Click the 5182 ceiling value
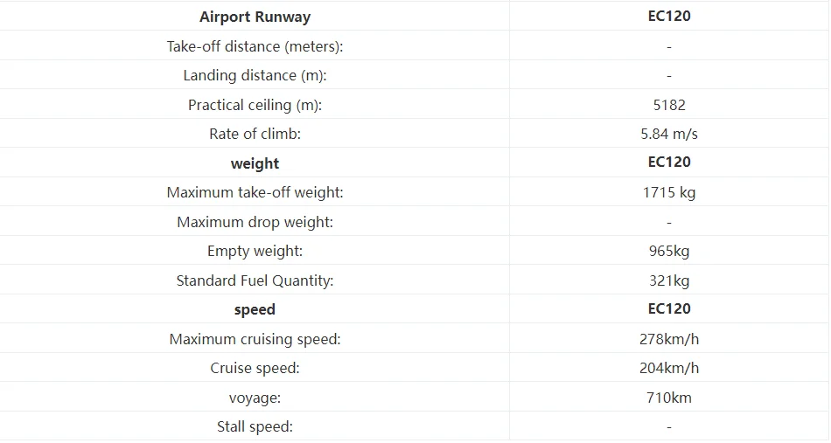831x443 pixels. (x=669, y=105)
